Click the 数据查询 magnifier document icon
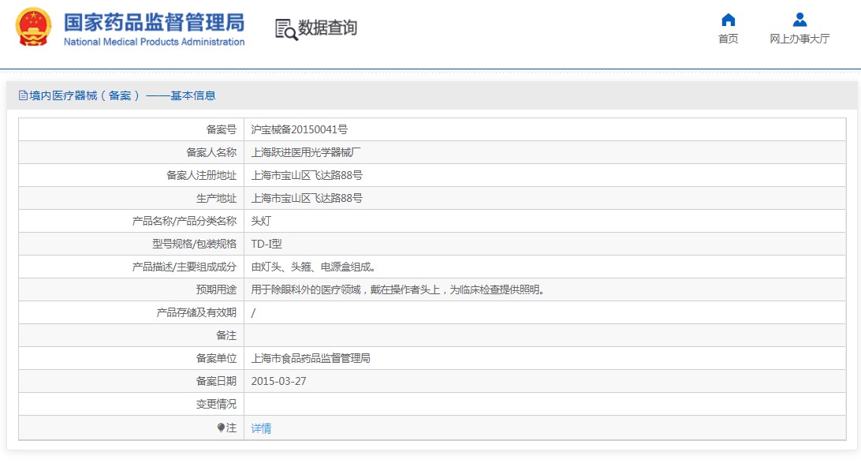Image resolution: width=861 pixels, height=463 pixels. click(285, 29)
